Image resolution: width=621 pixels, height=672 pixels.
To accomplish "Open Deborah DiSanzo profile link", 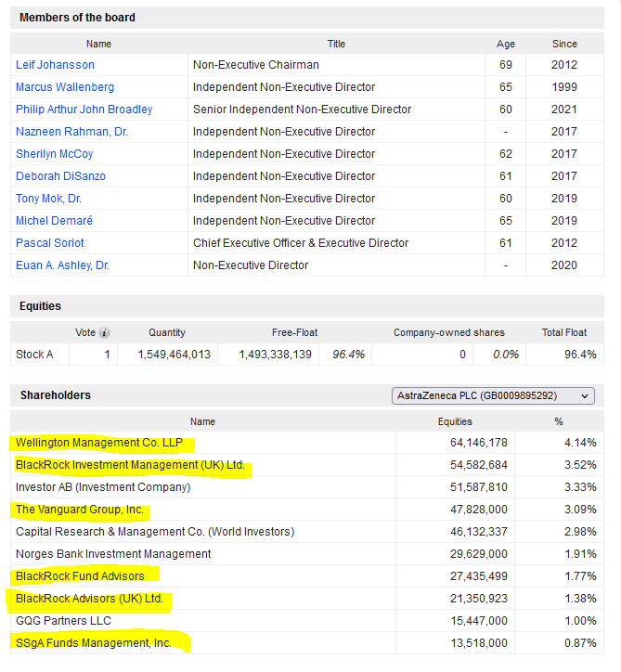I will pos(60,176).
